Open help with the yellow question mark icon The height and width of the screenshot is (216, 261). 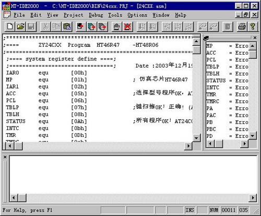point(253,27)
